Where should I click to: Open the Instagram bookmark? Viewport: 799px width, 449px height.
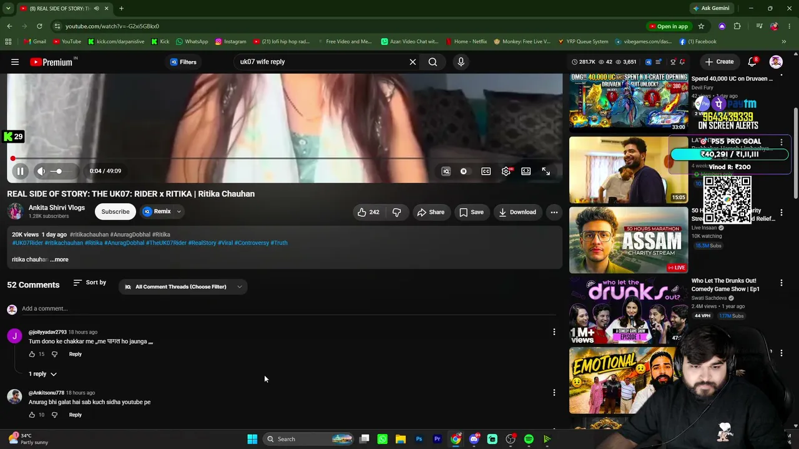click(x=230, y=42)
